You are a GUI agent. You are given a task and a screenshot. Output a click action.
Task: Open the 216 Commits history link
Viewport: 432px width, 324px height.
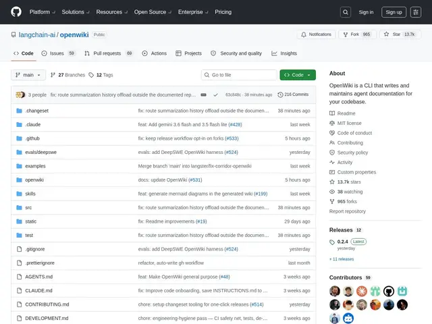pyautogui.click(x=293, y=94)
